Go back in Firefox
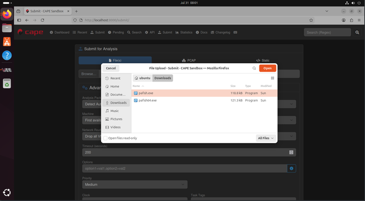The image size is (365, 201). coord(27,20)
